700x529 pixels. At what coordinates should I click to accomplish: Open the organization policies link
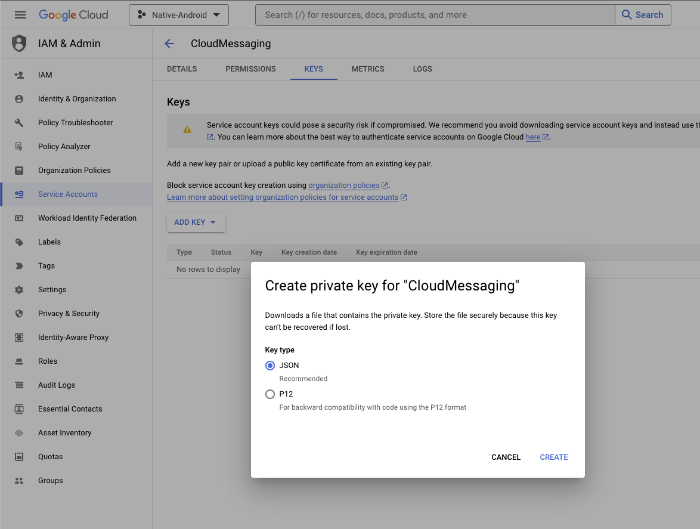tap(344, 185)
